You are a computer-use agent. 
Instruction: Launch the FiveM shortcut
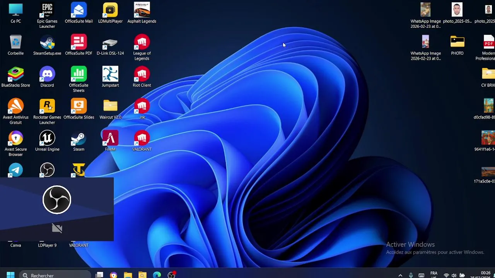(x=110, y=142)
